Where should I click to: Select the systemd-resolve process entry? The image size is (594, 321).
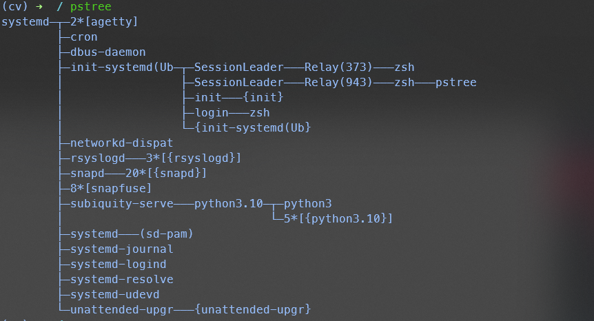tap(121, 280)
